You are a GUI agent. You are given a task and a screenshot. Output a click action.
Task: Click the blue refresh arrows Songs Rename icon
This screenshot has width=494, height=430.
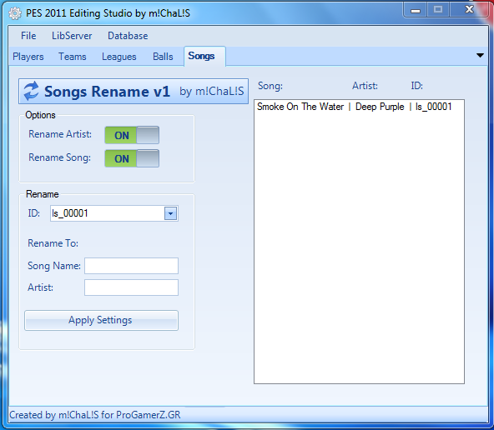click(x=31, y=91)
